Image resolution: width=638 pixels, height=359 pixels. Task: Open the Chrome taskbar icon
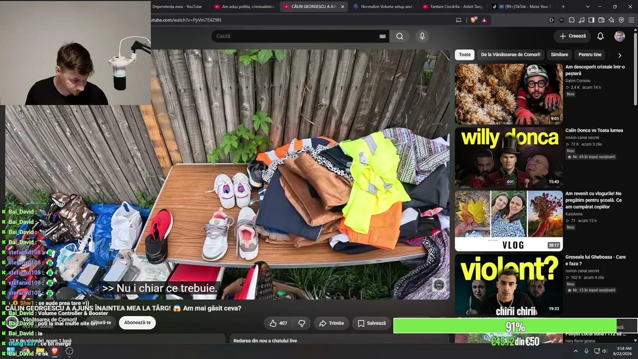click(x=25, y=351)
